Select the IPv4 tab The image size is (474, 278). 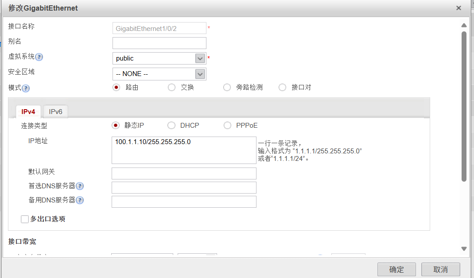[28, 111]
